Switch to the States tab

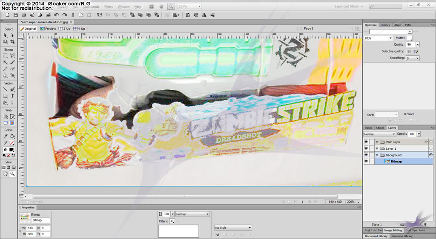pos(380,128)
